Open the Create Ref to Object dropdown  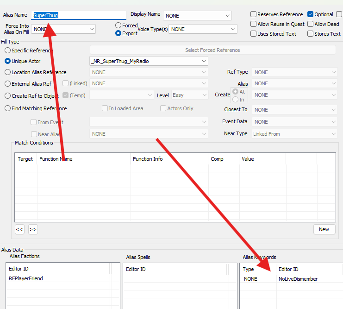point(122,95)
